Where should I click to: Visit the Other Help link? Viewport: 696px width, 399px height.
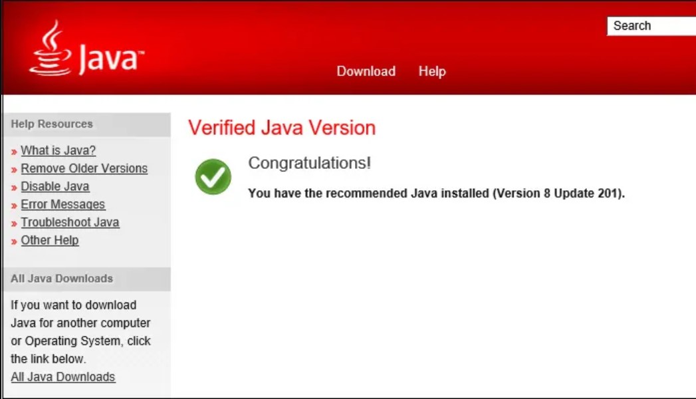click(x=50, y=240)
